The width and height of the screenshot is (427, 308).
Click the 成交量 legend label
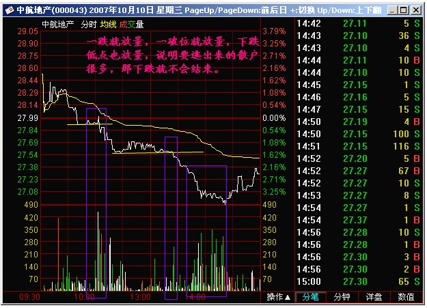pyautogui.click(x=131, y=24)
